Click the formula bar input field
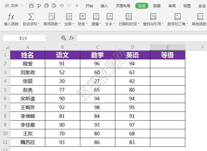The image size is (207, 151). (142, 38)
